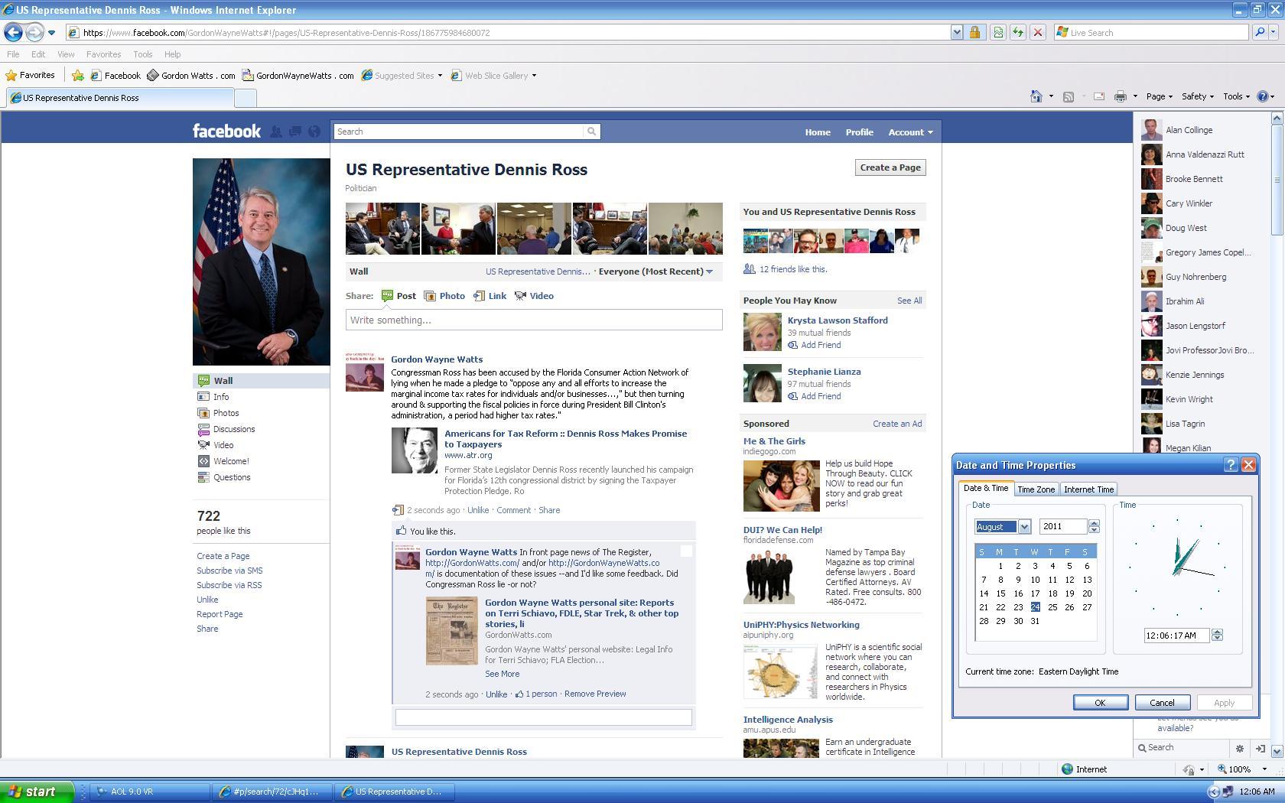Open the IE Help question mark icon
Screen dimensions: 1285x803
[x=1263, y=96]
